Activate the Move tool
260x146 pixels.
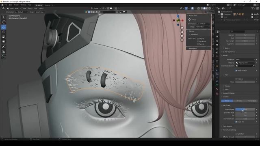pos(4,27)
